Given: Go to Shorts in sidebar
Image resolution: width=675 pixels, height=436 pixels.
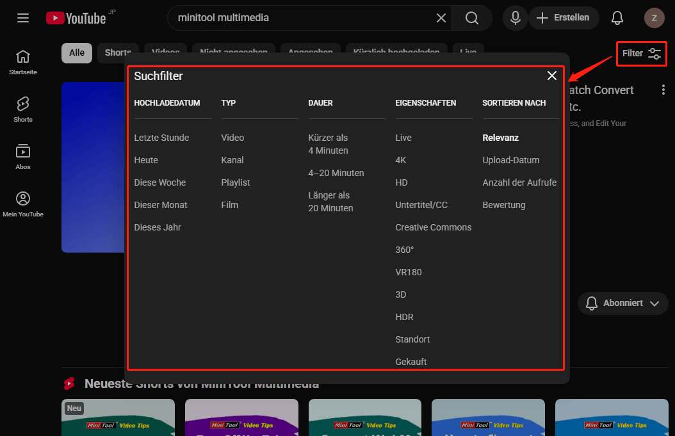Looking at the screenshot, I should (23, 109).
